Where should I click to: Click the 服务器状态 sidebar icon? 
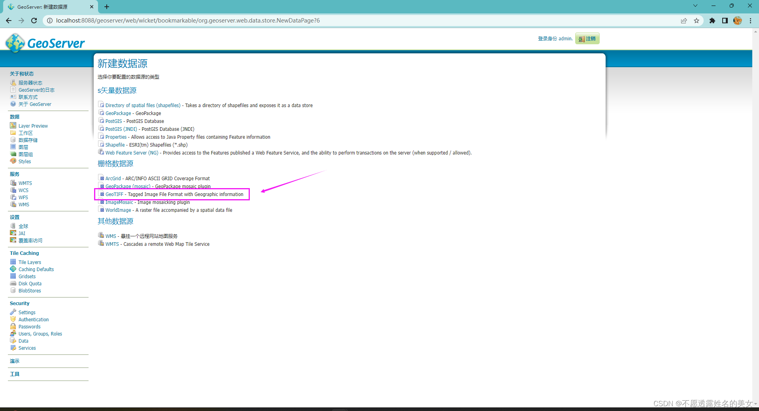point(13,83)
